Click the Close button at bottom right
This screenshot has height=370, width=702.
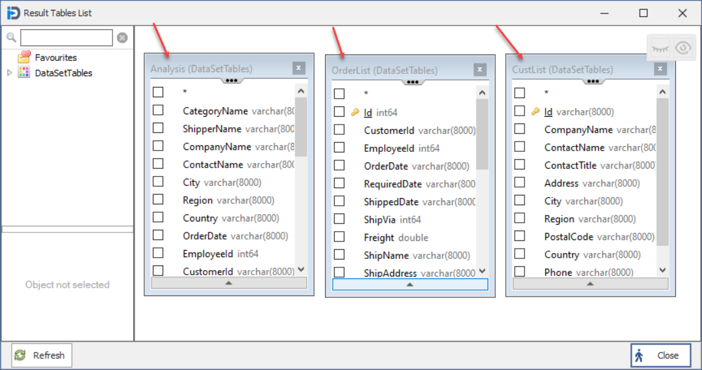[660, 355]
